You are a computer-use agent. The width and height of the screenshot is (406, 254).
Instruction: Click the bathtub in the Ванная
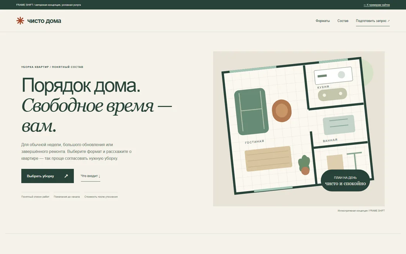click(x=339, y=125)
